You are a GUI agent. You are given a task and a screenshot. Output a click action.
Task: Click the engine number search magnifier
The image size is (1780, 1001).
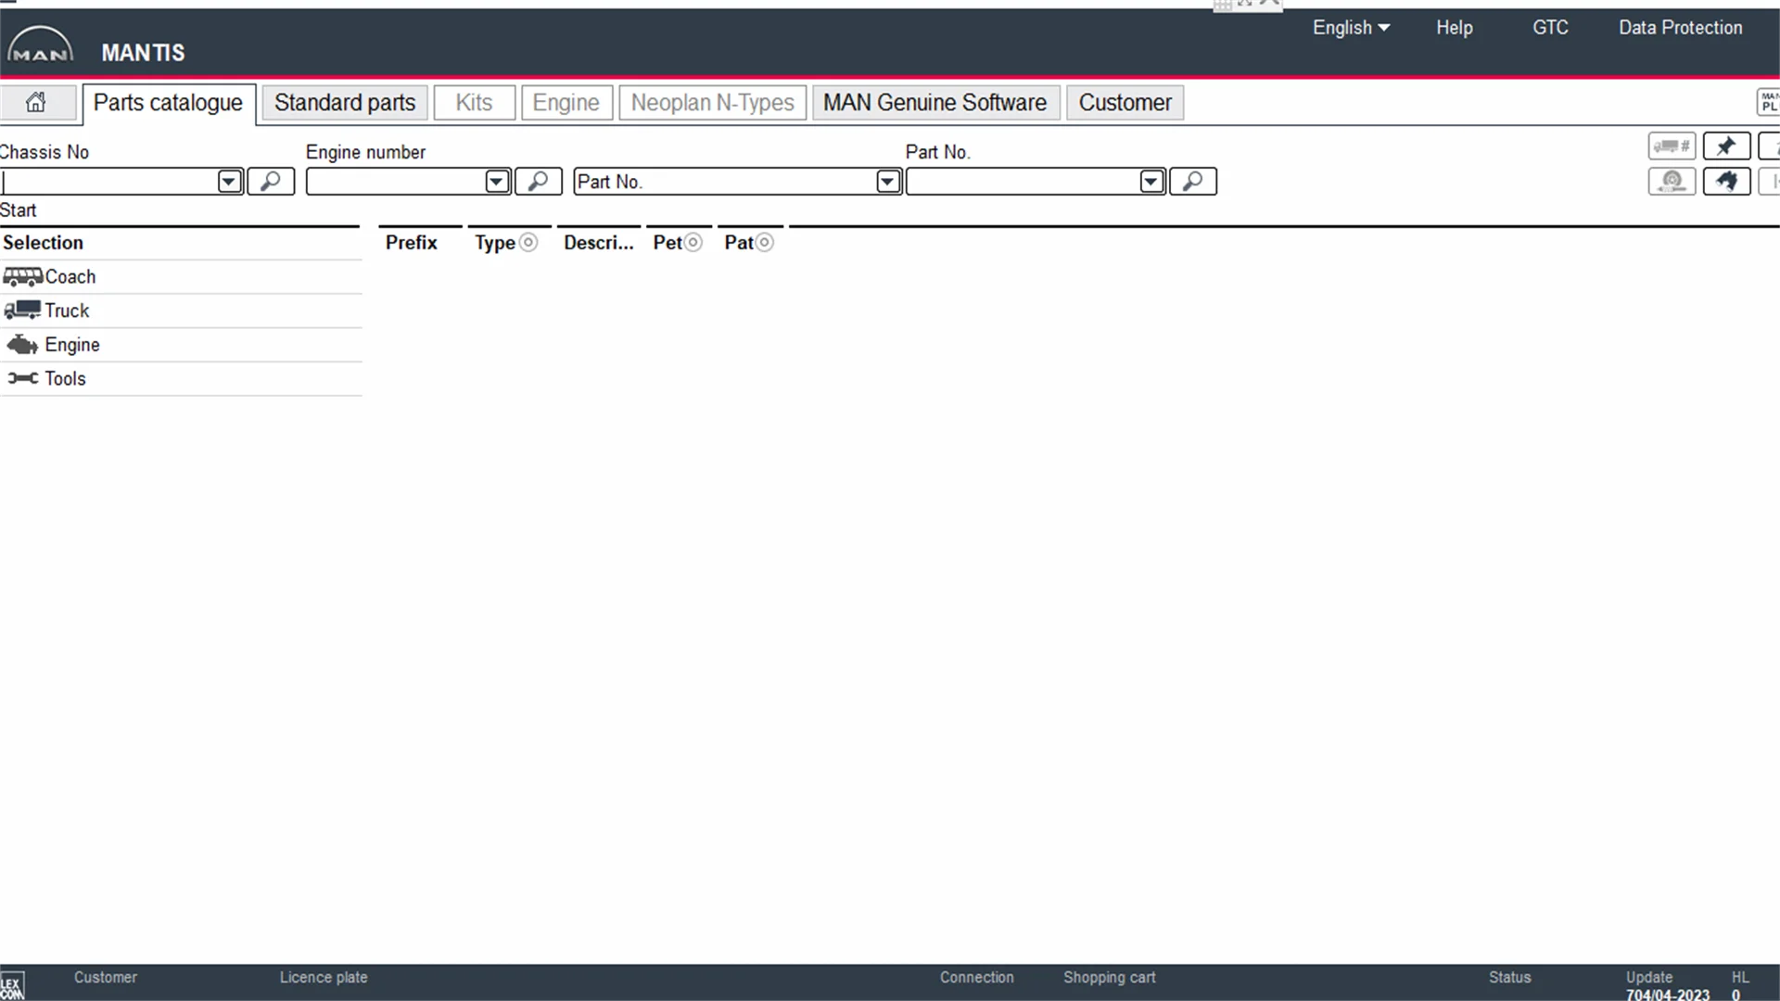click(x=538, y=182)
